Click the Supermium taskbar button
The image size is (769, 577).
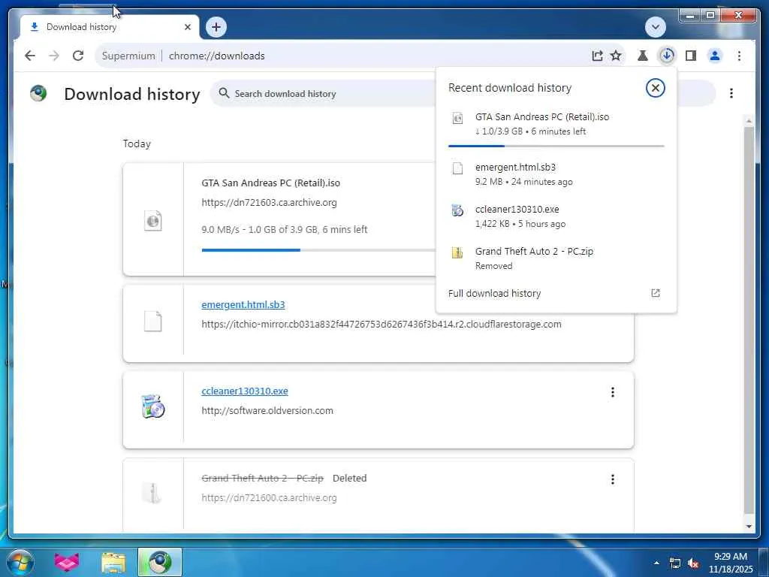coord(160,562)
